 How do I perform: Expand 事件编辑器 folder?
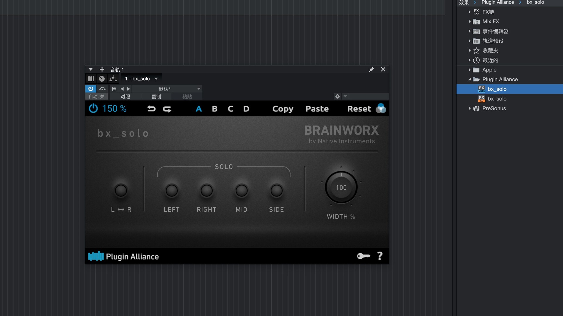click(469, 31)
